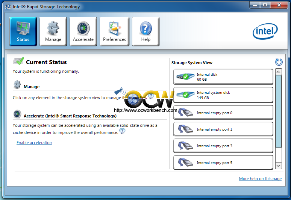Viewport: 291px width, 200px height.
Task: Click the cable icon for empty port 0
Action: [186, 113]
